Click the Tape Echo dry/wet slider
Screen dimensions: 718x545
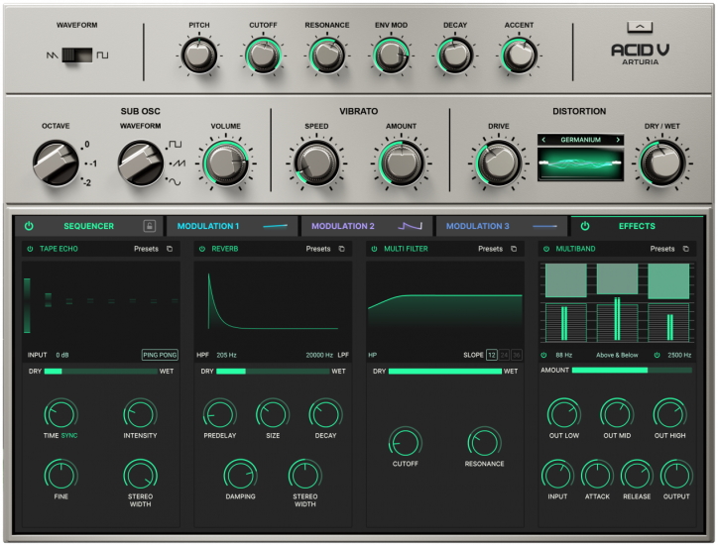pos(101,372)
